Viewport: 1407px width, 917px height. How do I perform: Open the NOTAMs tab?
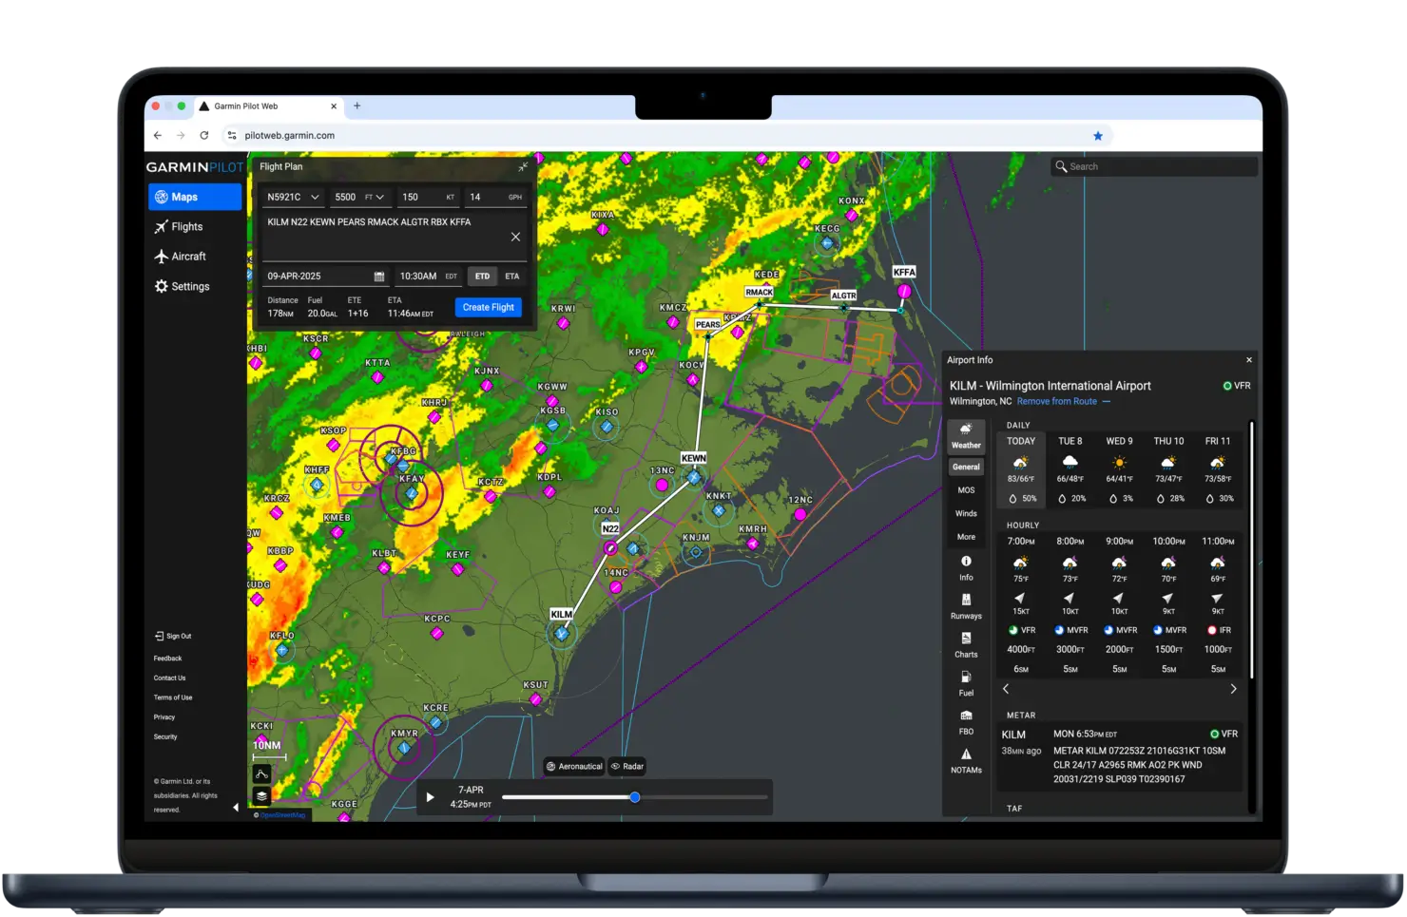pyautogui.click(x=966, y=761)
